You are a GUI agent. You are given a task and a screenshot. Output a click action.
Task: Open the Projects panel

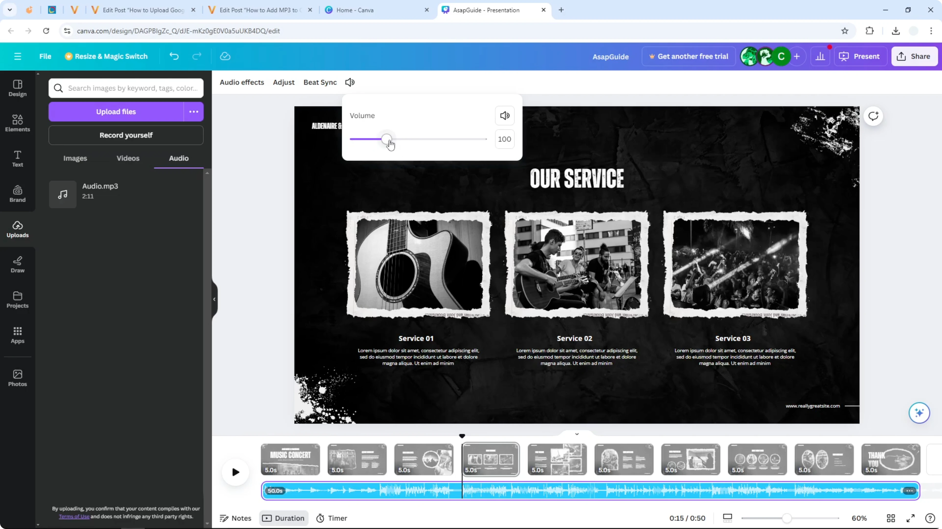point(18,300)
